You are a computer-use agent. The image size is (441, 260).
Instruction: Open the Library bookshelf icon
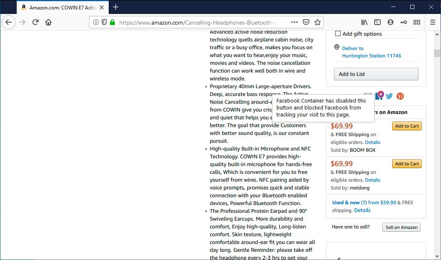coord(364,22)
